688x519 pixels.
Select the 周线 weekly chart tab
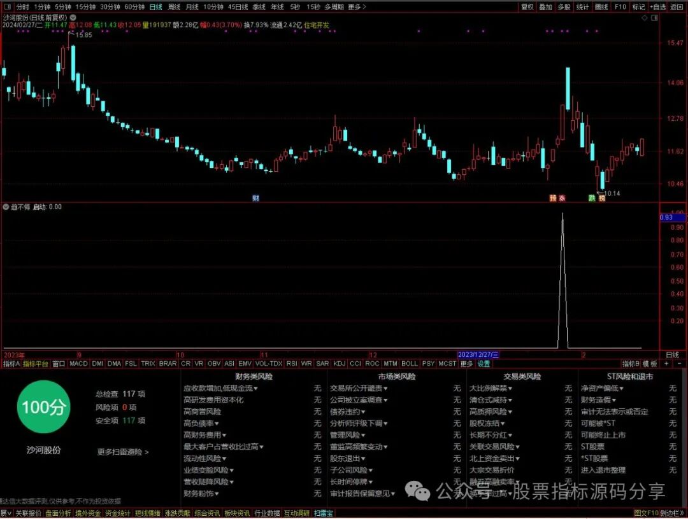174,7
